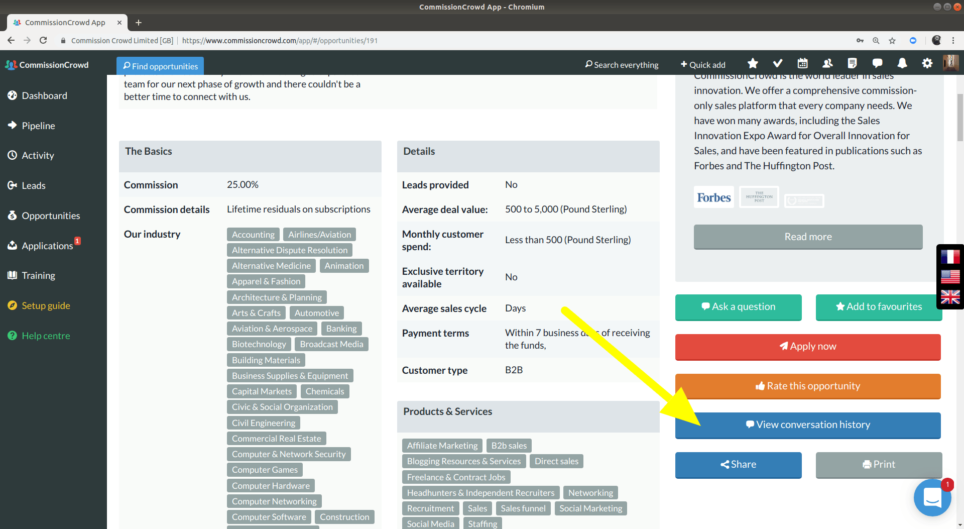Open Dashboard in the sidebar
The height and width of the screenshot is (529, 964).
[44, 95]
